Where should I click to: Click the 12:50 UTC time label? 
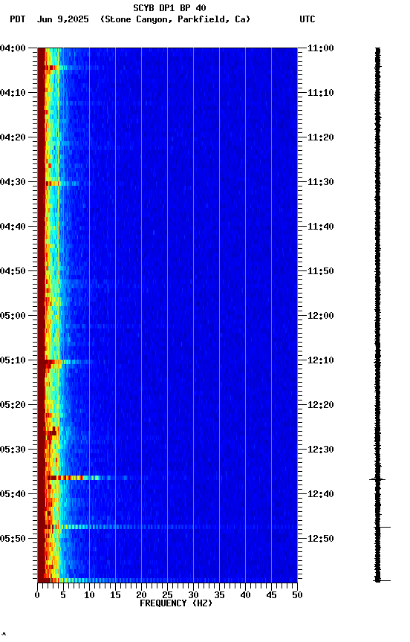click(321, 539)
